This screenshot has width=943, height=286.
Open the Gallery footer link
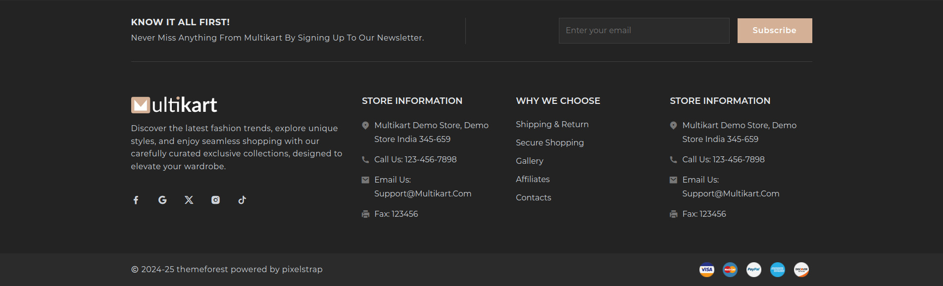tap(529, 161)
